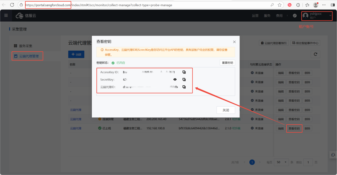Reveal the SecretKey with eye icon
Viewport: 337px width, 175px height.
coord(175,80)
